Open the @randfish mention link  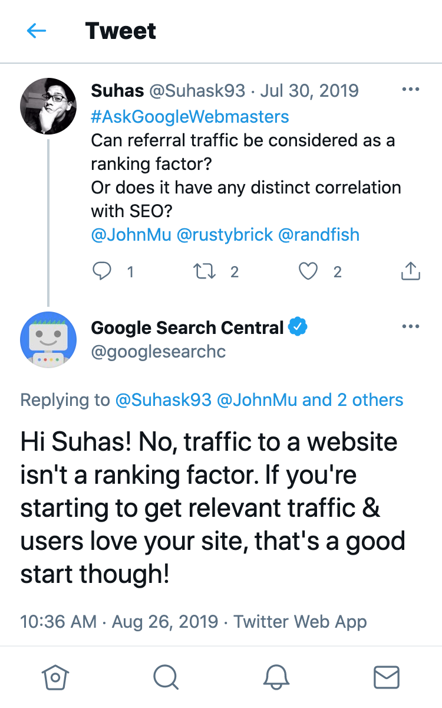tap(318, 234)
